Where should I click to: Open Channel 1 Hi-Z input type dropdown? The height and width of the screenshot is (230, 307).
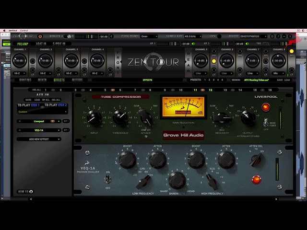(20, 73)
